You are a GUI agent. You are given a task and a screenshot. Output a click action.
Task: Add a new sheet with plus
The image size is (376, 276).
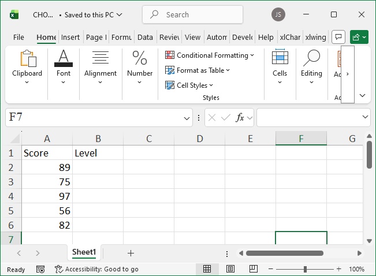click(x=131, y=253)
